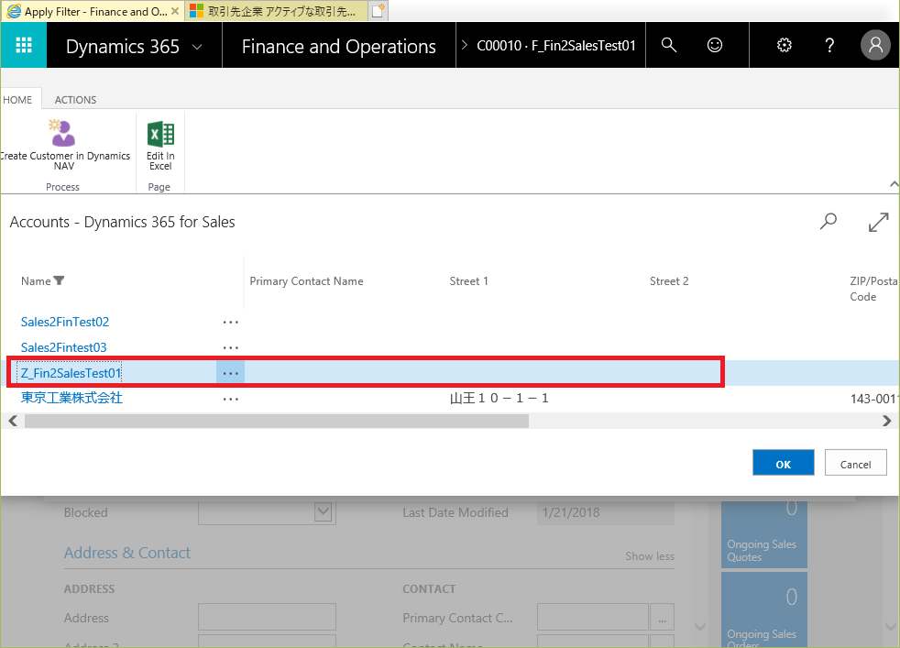Open the search magnifier in header
Image resolution: width=900 pixels, height=648 pixels.
click(669, 45)
